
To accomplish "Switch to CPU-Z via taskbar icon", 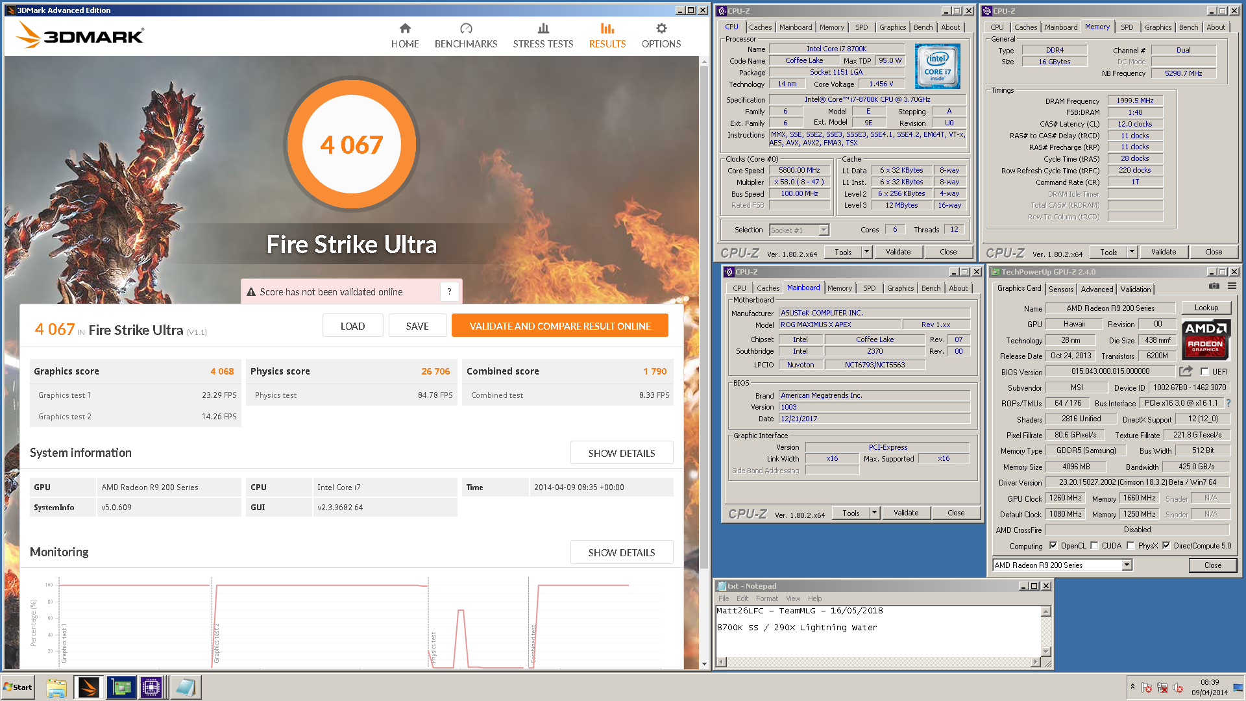I will click(151, 687).
